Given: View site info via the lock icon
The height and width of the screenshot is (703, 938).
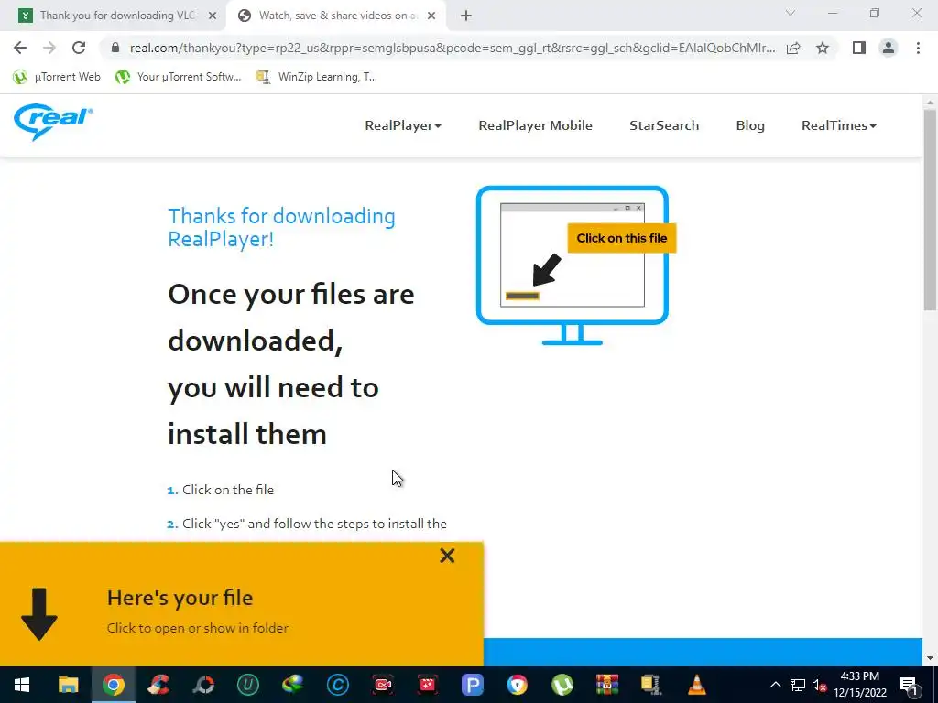Looking at the screenshot, I should (115, 48).
